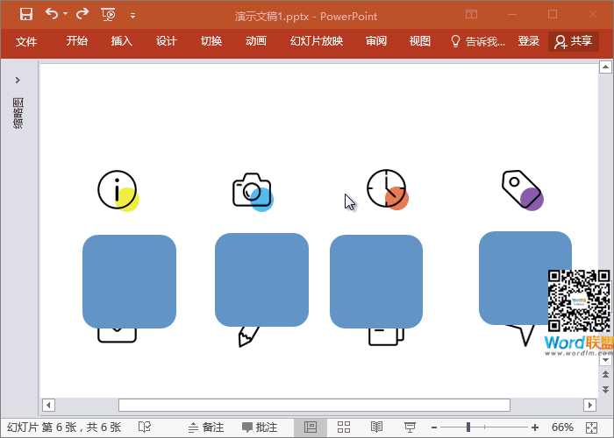Viewport: 614px width, 438px height.
Task: Click the zoom slider handle
Action: coord(468,427)
